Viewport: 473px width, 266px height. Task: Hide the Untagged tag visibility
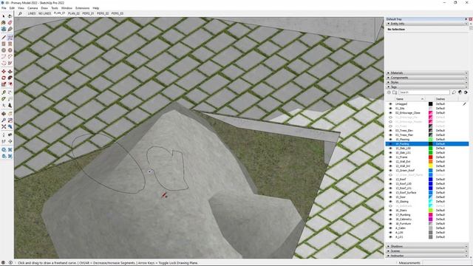(x=390, y=103)
